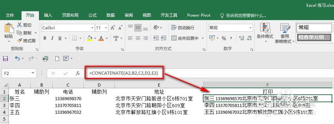The width and height of the screenshot is (334, 124).
Task: Align text to top
Action: point(130,27)
